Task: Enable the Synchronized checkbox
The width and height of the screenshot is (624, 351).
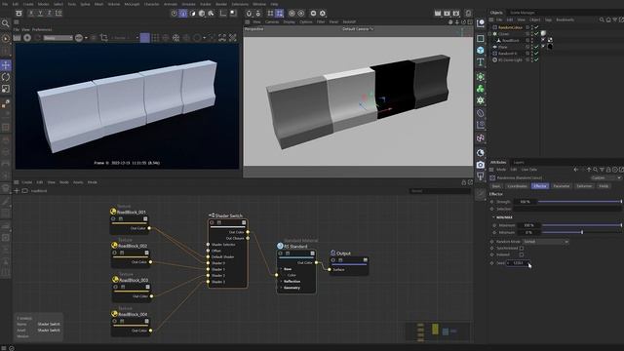Action: pyautogui.click(x=522, y=248)
